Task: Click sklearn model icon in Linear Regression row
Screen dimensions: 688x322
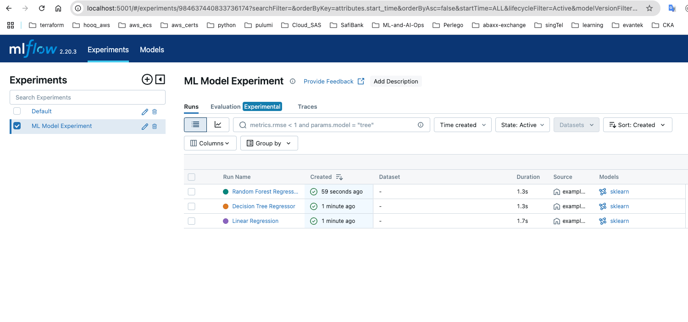Action: [603, 221]
